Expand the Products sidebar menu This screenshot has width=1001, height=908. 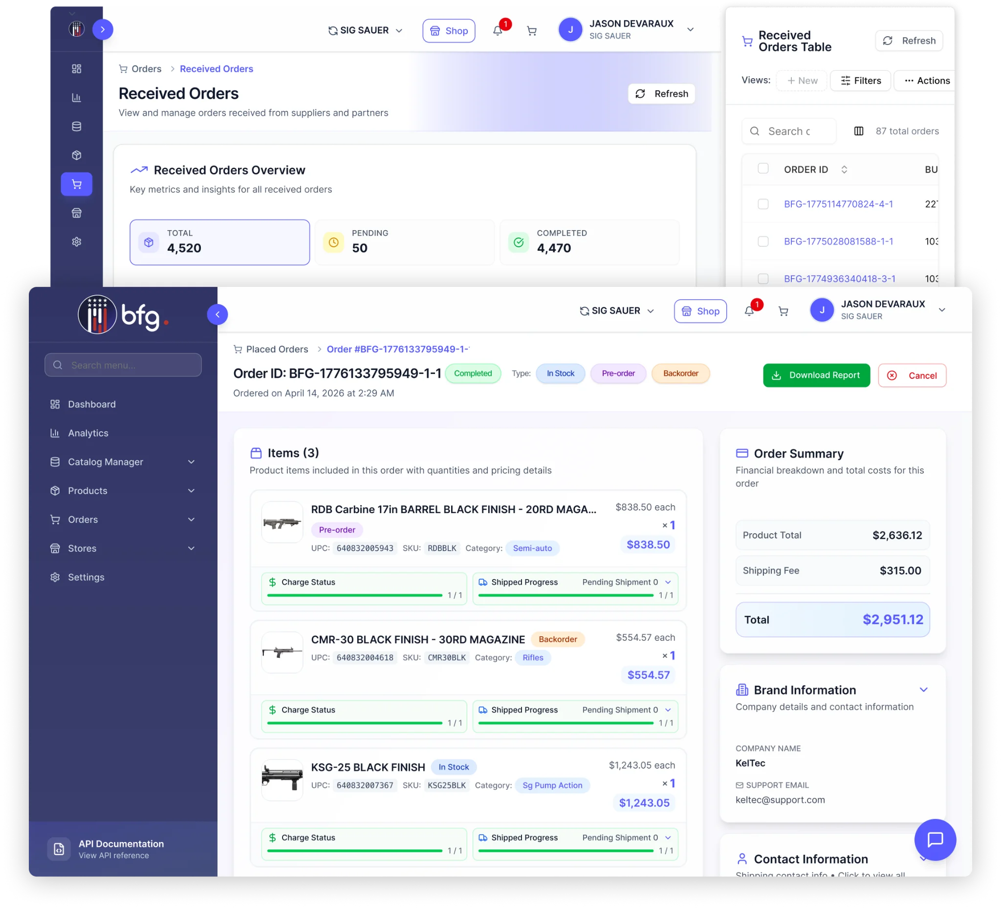(123, 491)
